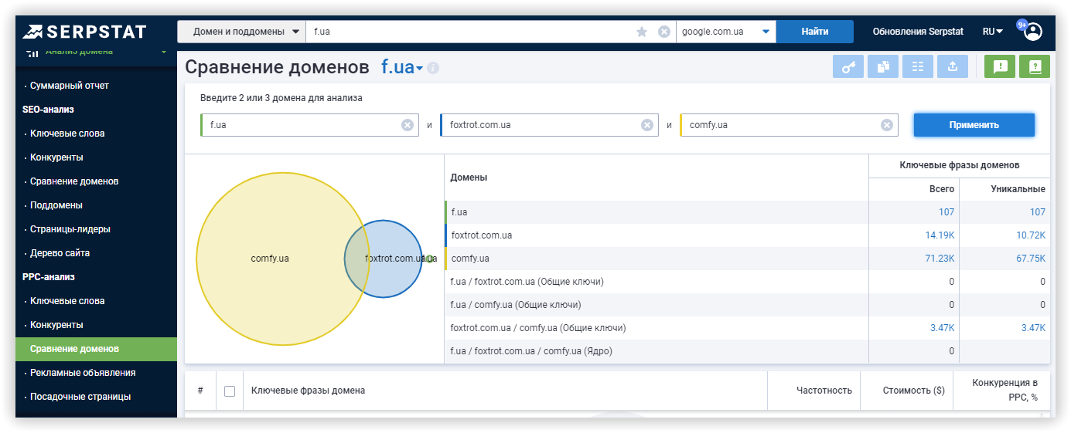This screenshot has width=1071, height=433.
Task: Clear the first domain field f.ua
Action: (x=408, y=125)
